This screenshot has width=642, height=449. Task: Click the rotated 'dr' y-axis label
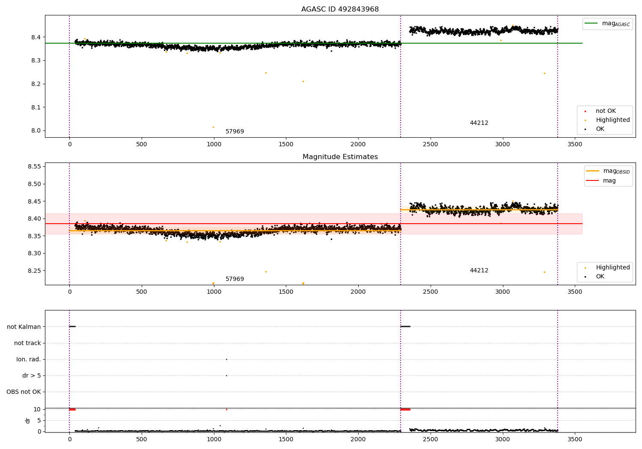pos(28,420)
